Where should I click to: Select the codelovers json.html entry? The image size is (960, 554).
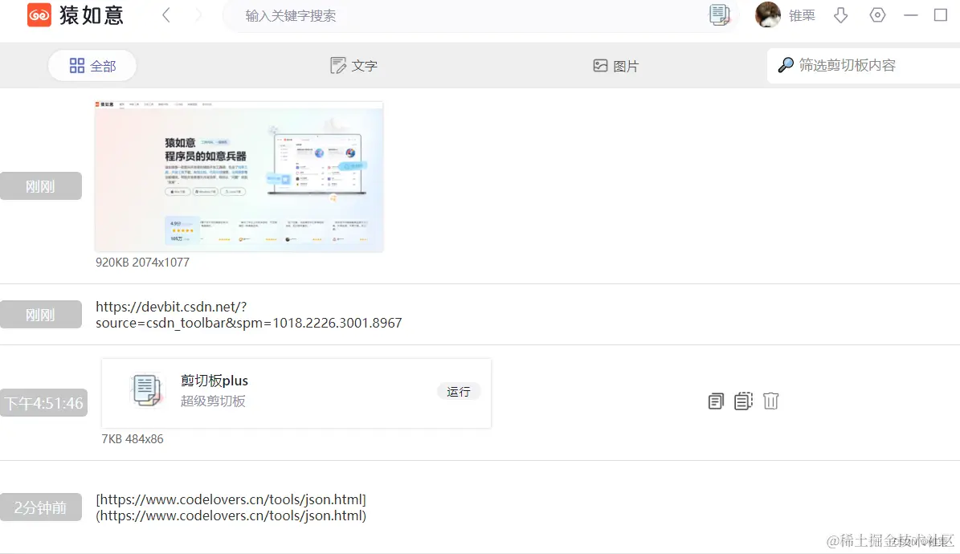[231, 507]
